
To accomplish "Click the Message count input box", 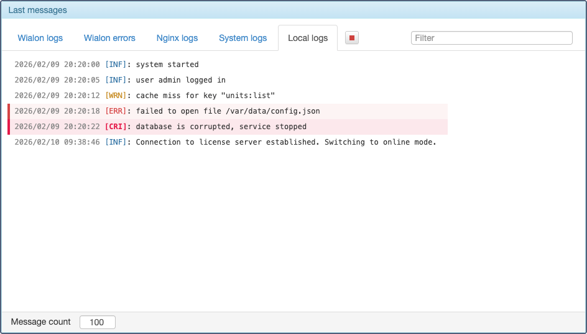I will click(x=97, y=322).
